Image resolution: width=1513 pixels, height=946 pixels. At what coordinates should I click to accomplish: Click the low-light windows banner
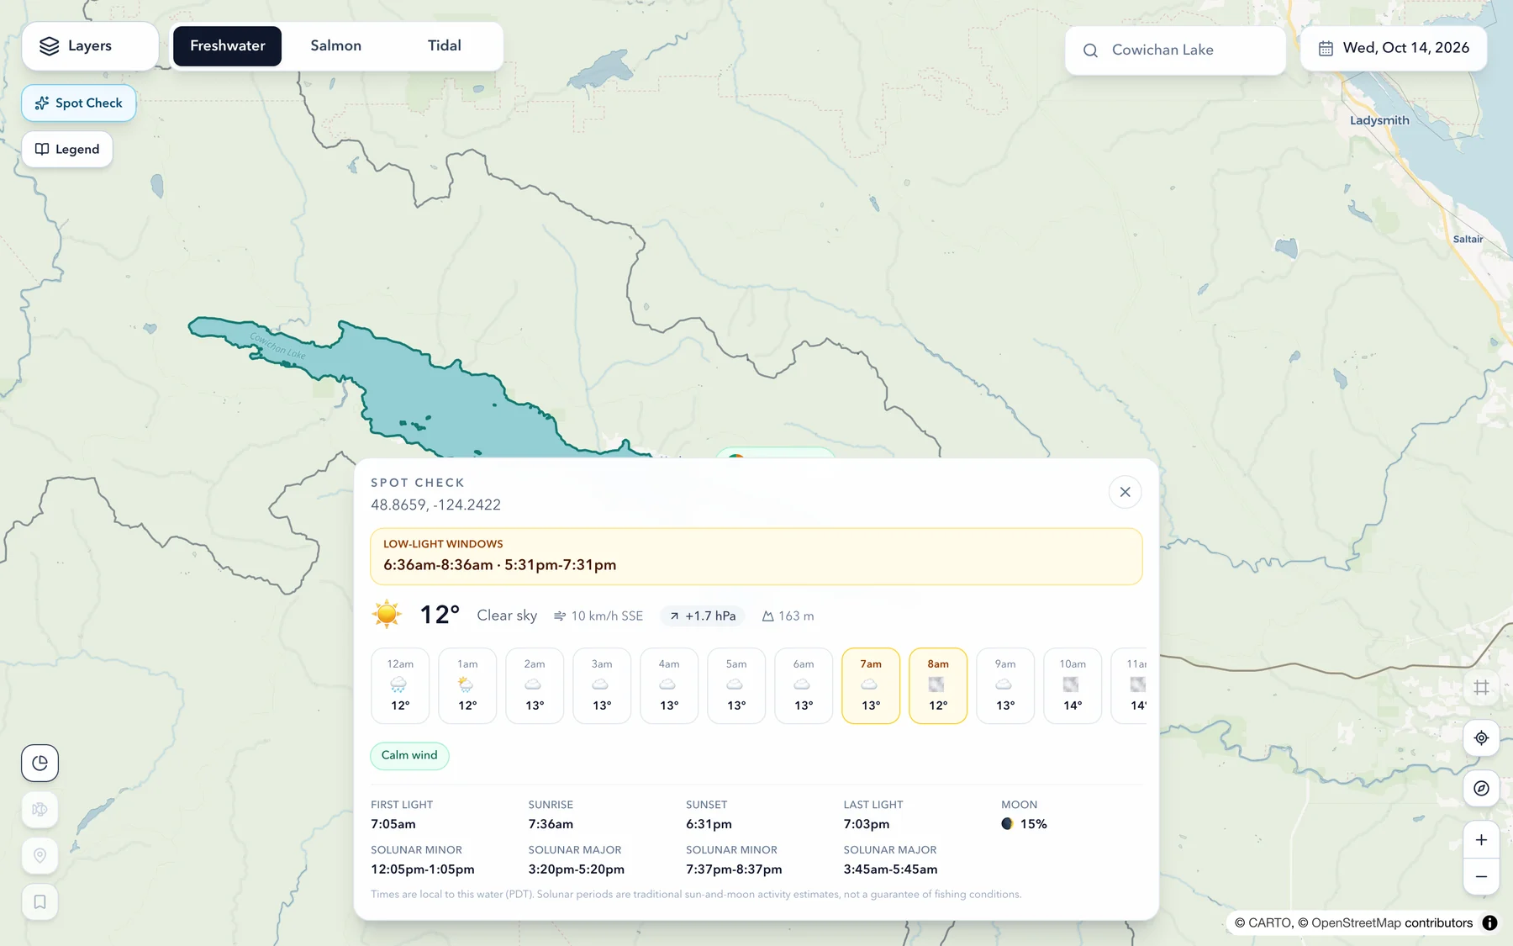tap(756, 557)
